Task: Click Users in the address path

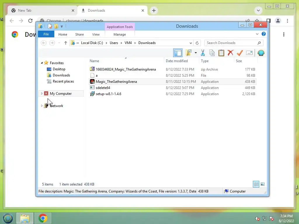Action: pyautogui.click(x=114, y=43)
